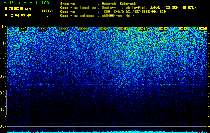210x133 pixels.
Task: Select the HROFFT program title text
Action: tap(21, 3)
